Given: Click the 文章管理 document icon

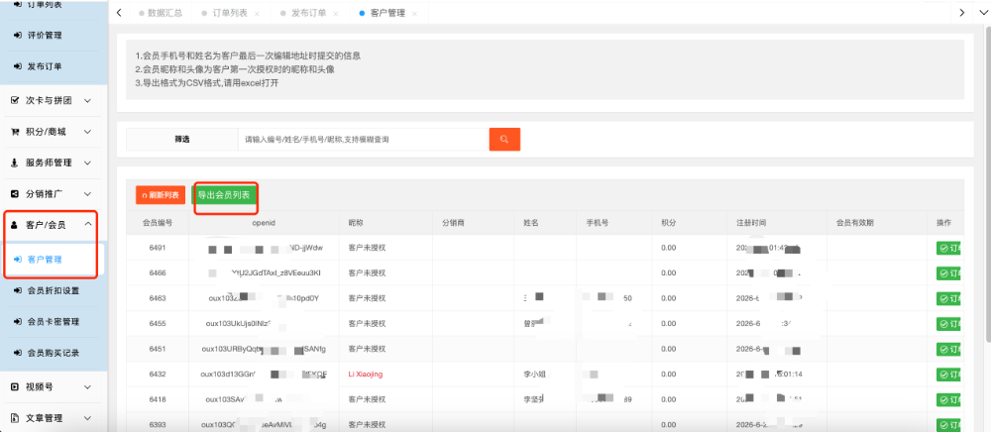Looking at the screenshot, I should click(x=15, y=417).
